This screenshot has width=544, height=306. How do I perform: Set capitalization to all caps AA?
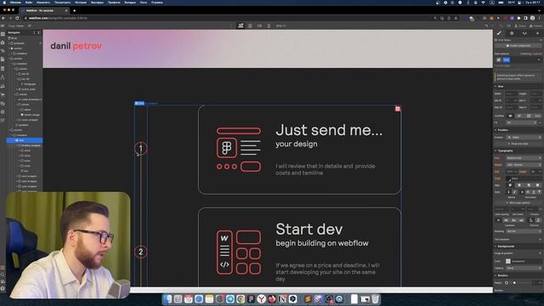[x=506, y=220]
